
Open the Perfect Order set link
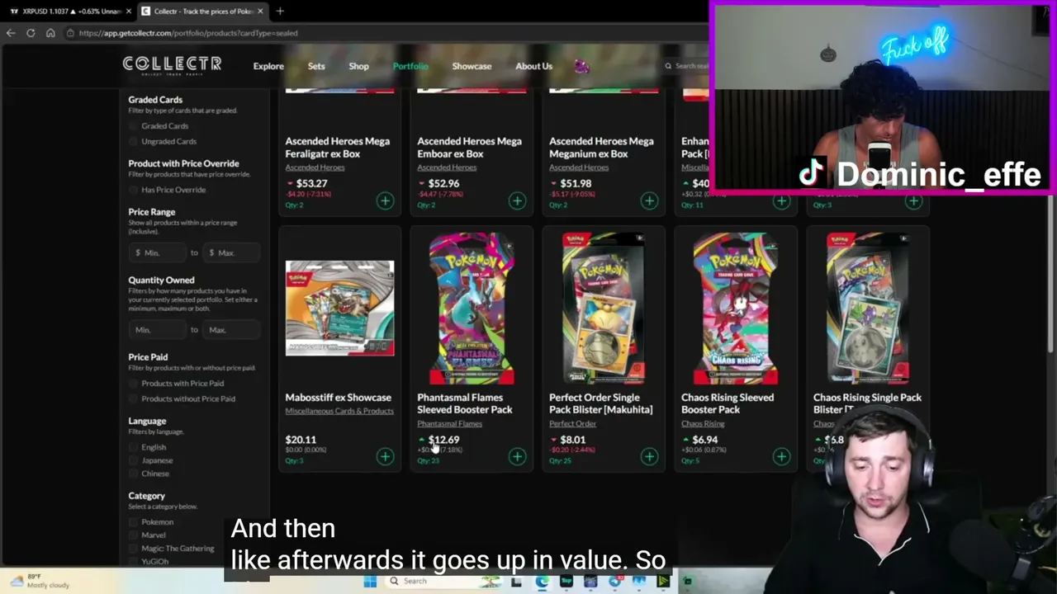pos(572,424)
